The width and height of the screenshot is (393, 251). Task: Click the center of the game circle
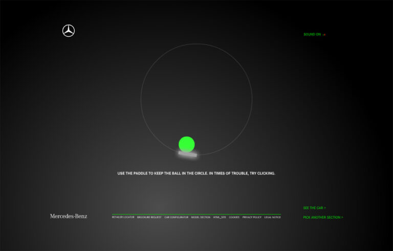tap(196, 99)
